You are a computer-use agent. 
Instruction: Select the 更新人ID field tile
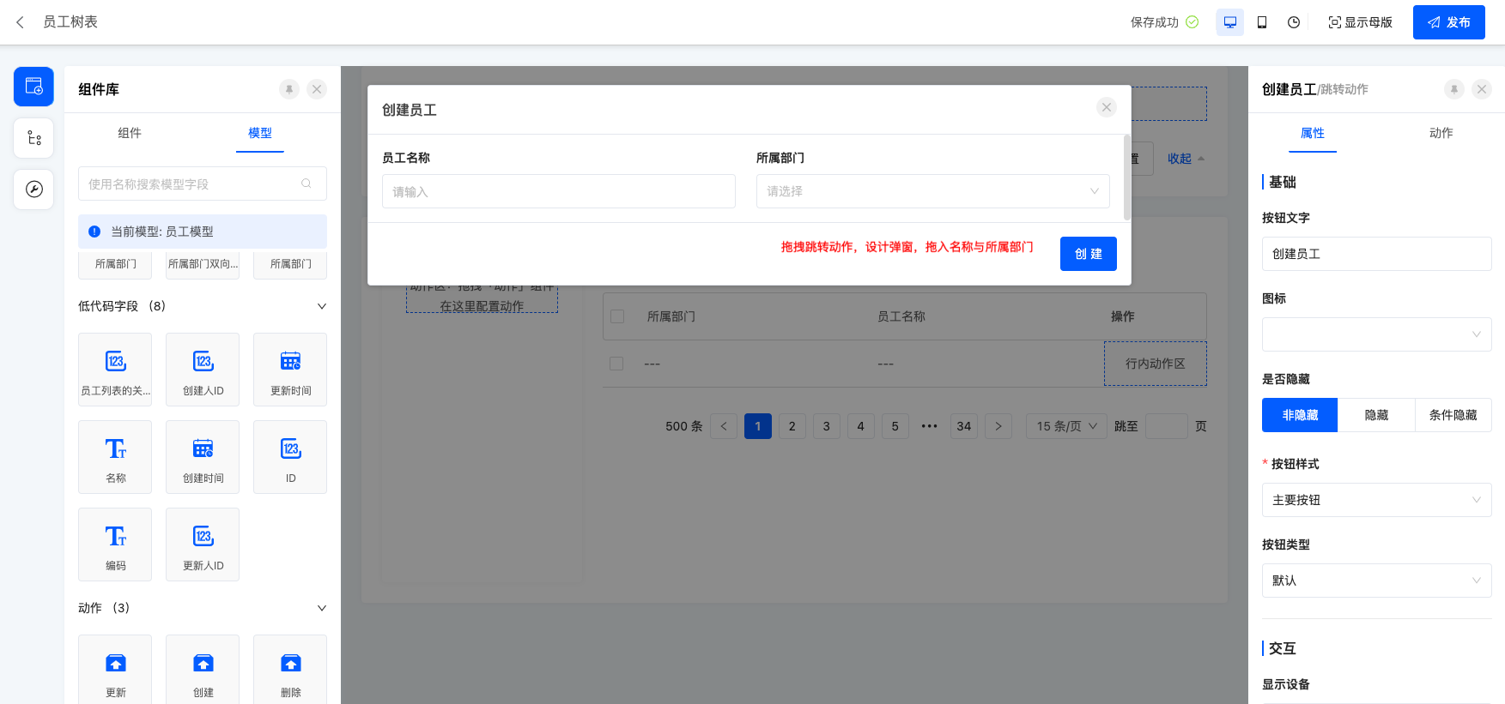coord(203,545)
